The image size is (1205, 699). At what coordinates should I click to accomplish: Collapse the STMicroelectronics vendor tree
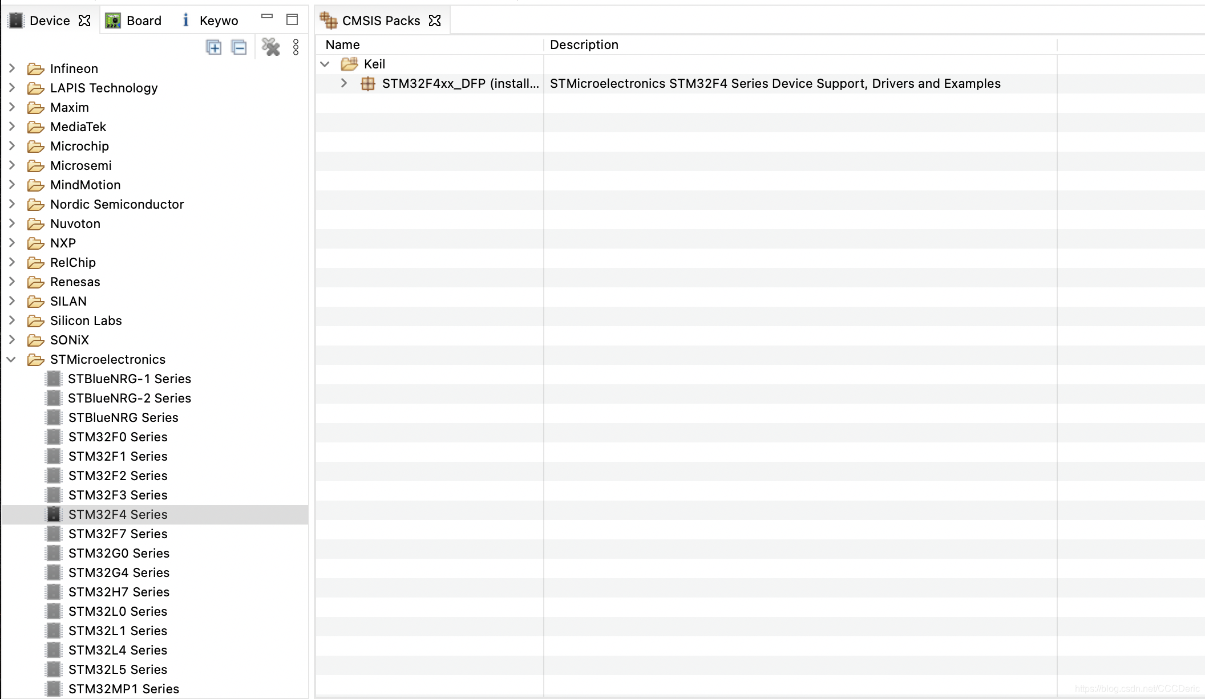[x=11, y=360]
